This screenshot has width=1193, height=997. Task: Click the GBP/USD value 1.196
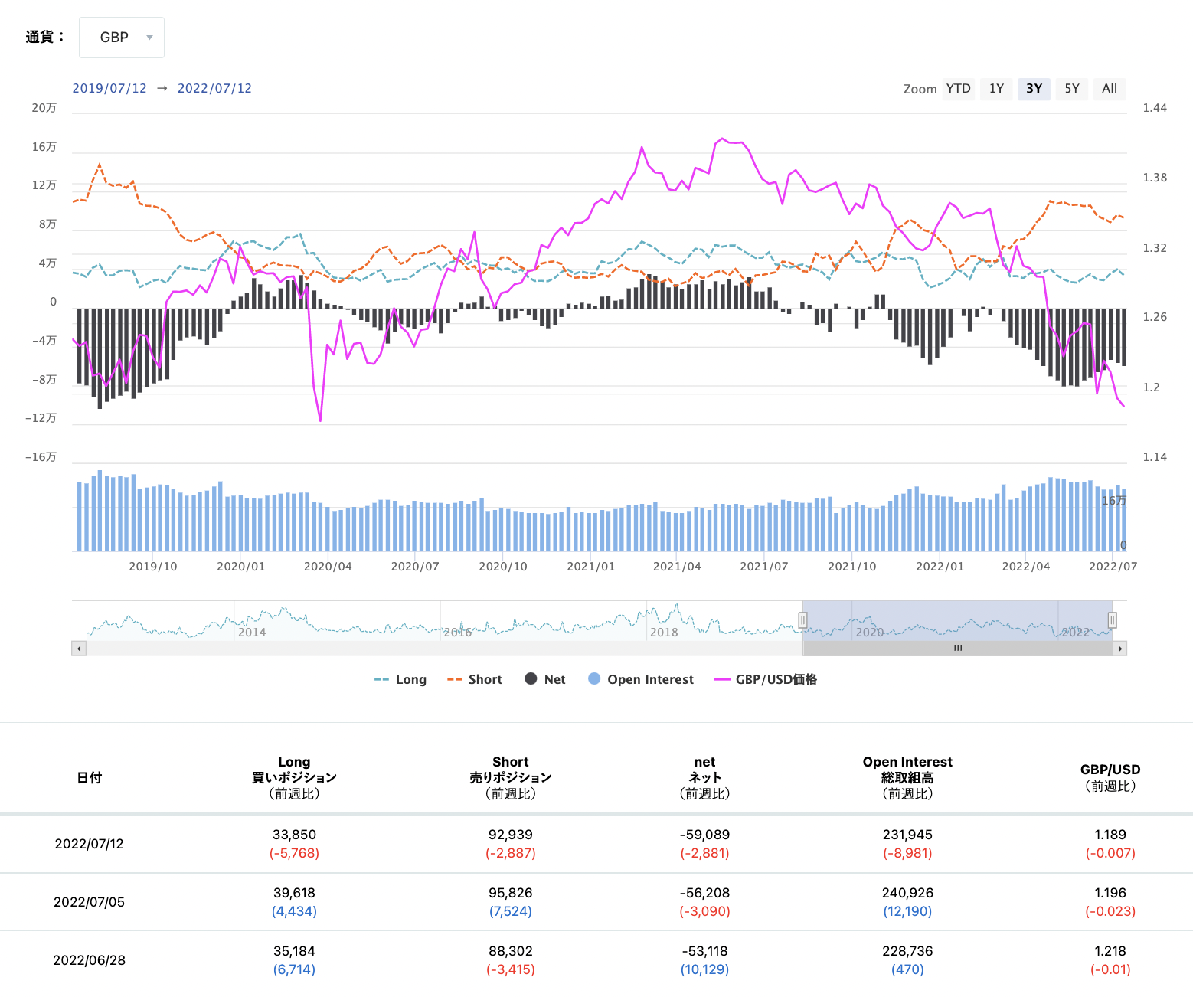tap(1110, 893)
